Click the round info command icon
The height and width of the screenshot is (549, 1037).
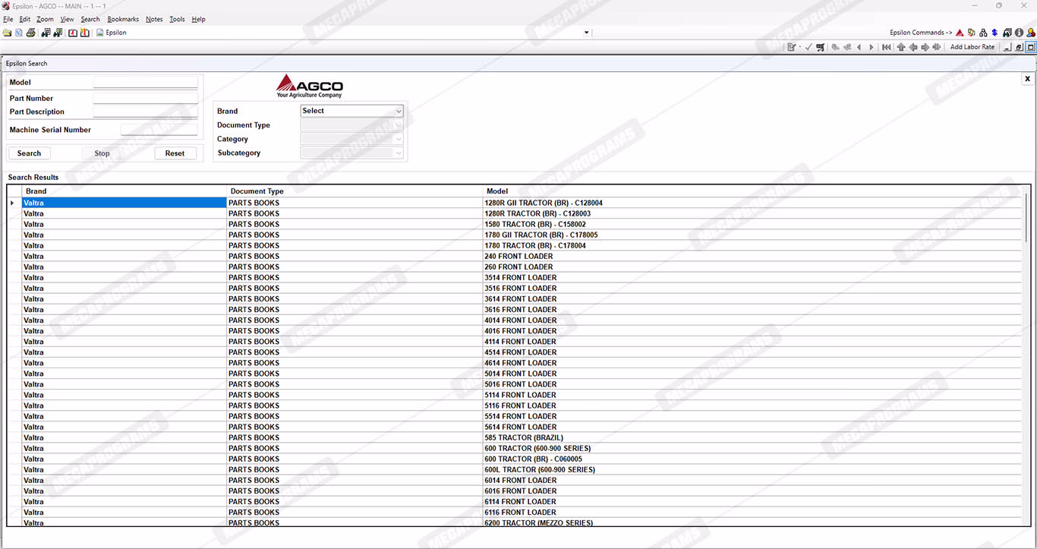tap(1019, 33)
